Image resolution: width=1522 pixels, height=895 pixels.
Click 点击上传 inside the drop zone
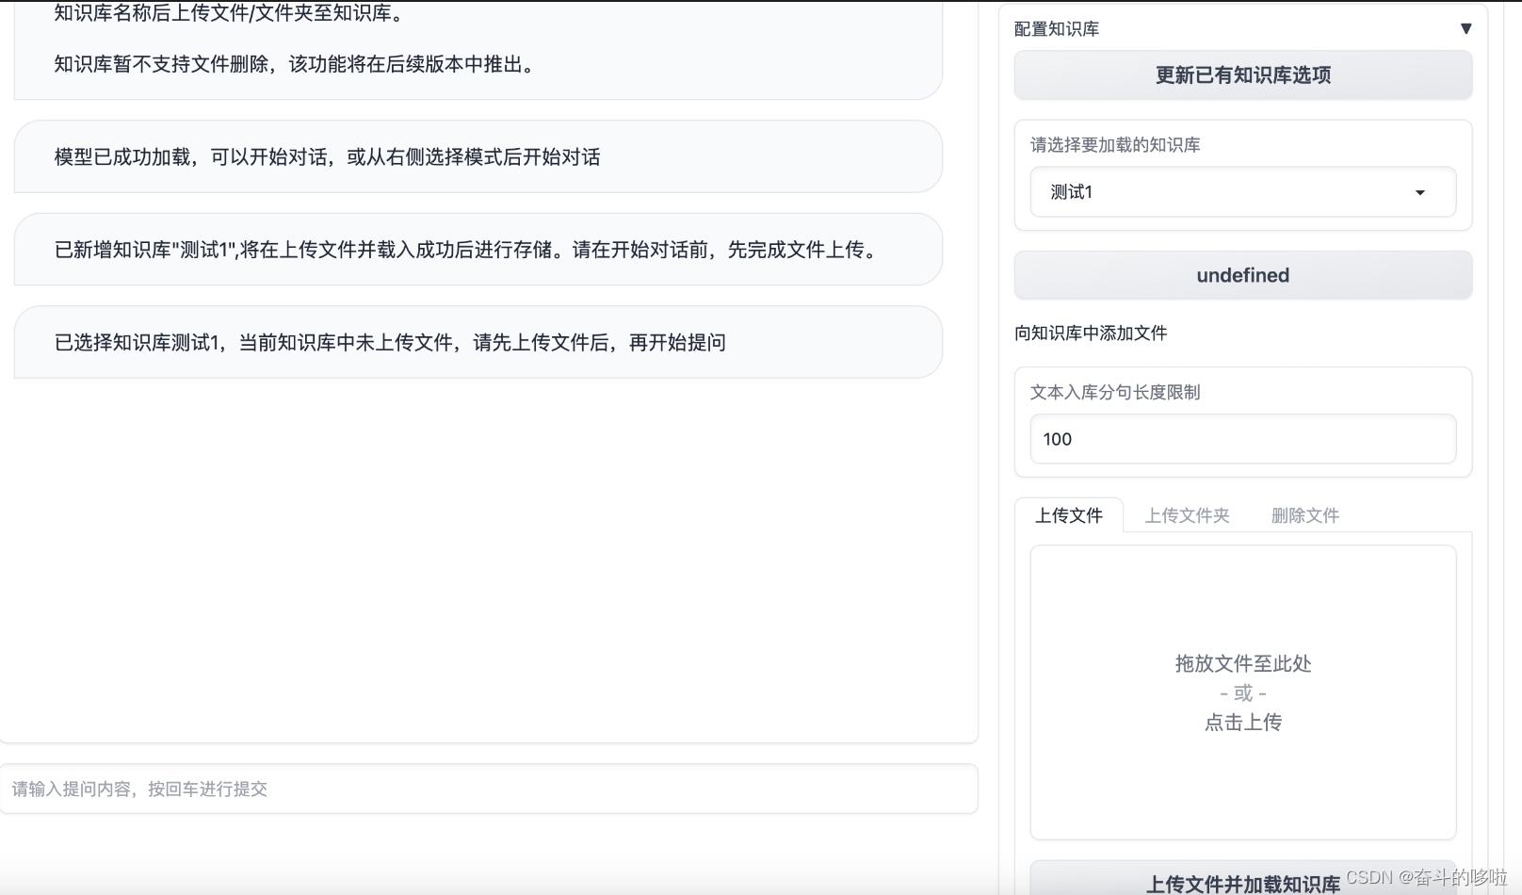[x=1242, y=723]
